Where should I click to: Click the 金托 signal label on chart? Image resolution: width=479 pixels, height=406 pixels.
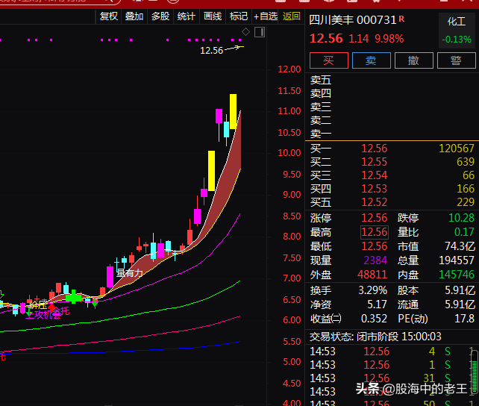[x=61, y=312]
